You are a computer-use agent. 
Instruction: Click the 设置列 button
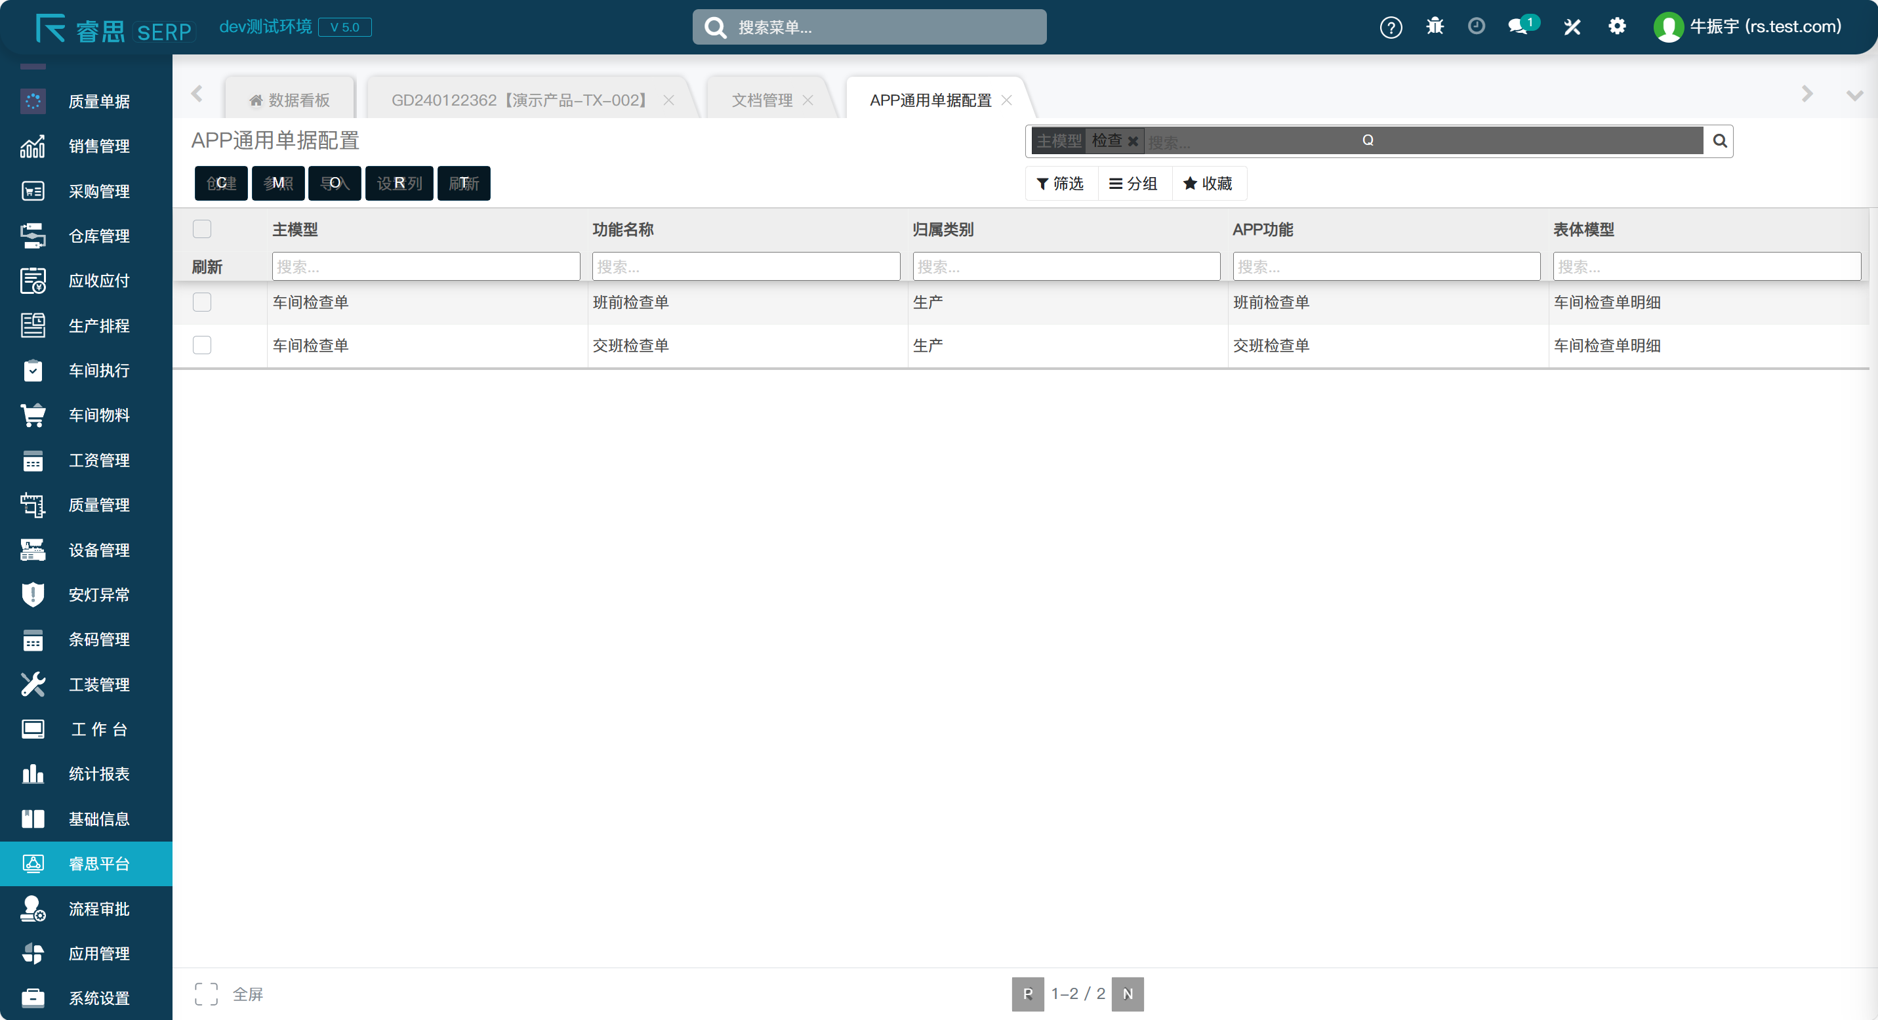[399, 183]
